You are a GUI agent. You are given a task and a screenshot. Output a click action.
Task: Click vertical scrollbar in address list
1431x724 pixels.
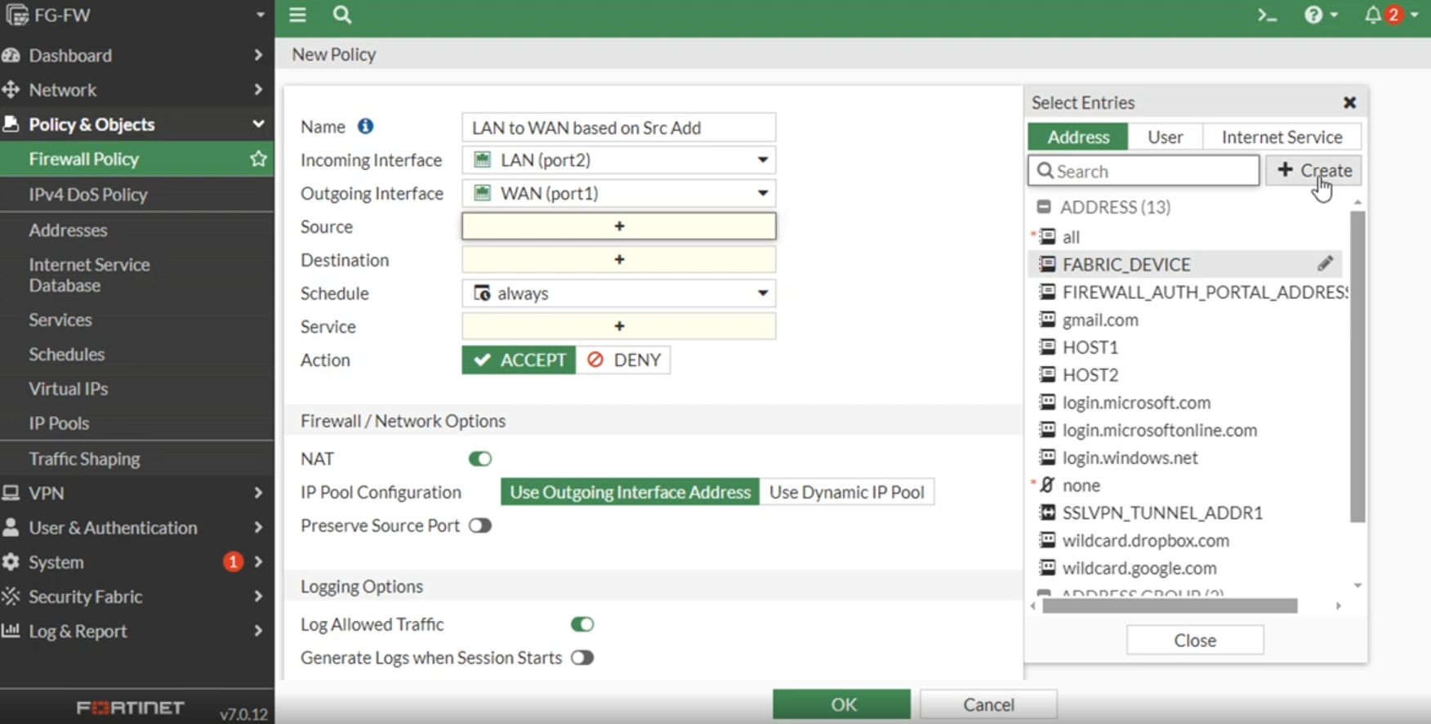click(x=1357, y=366)
